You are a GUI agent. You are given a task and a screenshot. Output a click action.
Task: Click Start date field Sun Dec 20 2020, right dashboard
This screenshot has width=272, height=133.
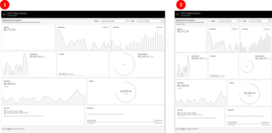coord(229,21)
